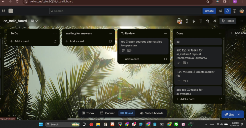Create from template in To Review list
246x128 pixels.
pos(165,59)
